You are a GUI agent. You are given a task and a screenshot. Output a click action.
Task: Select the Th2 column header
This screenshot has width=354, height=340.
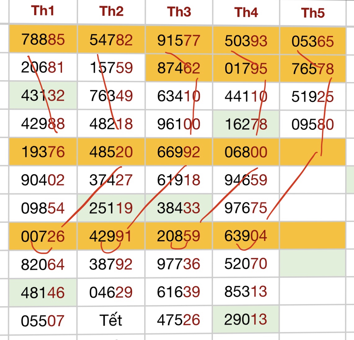(111, 11)
